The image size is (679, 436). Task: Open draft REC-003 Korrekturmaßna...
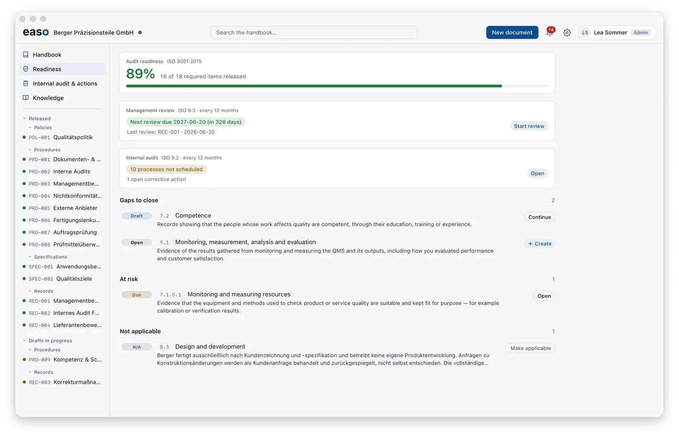62,382
